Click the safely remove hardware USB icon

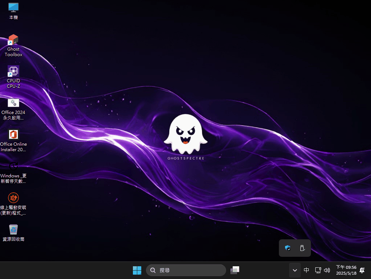point(302,248)
